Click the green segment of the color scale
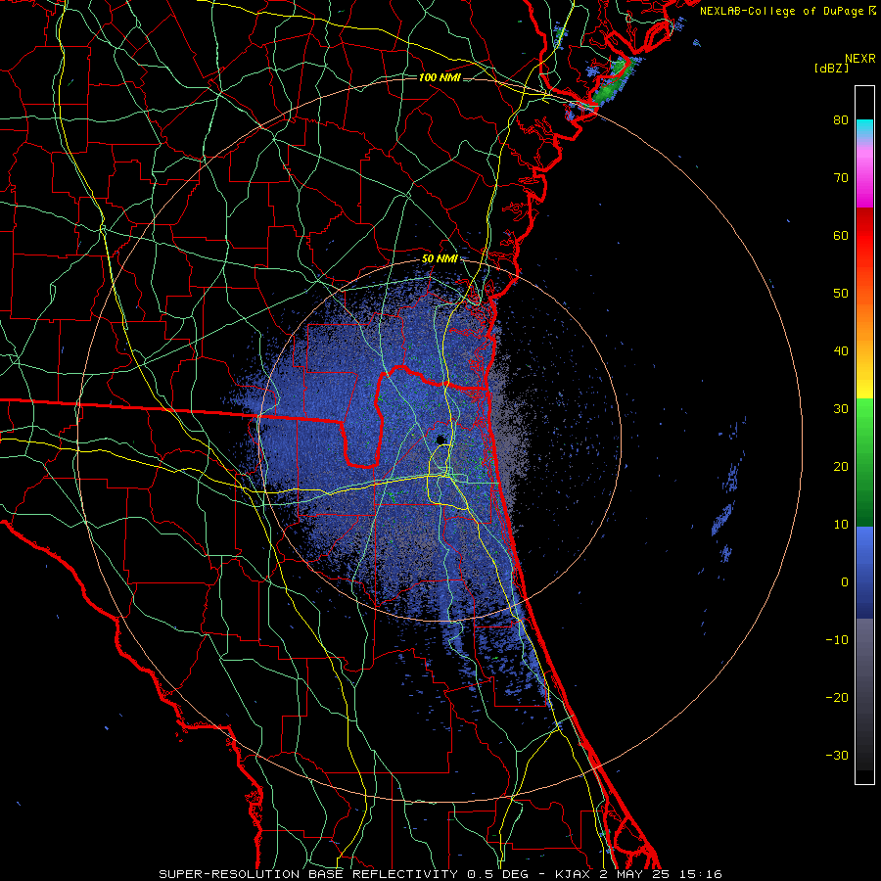Screen dimensions: 881x881 (864, 462)
